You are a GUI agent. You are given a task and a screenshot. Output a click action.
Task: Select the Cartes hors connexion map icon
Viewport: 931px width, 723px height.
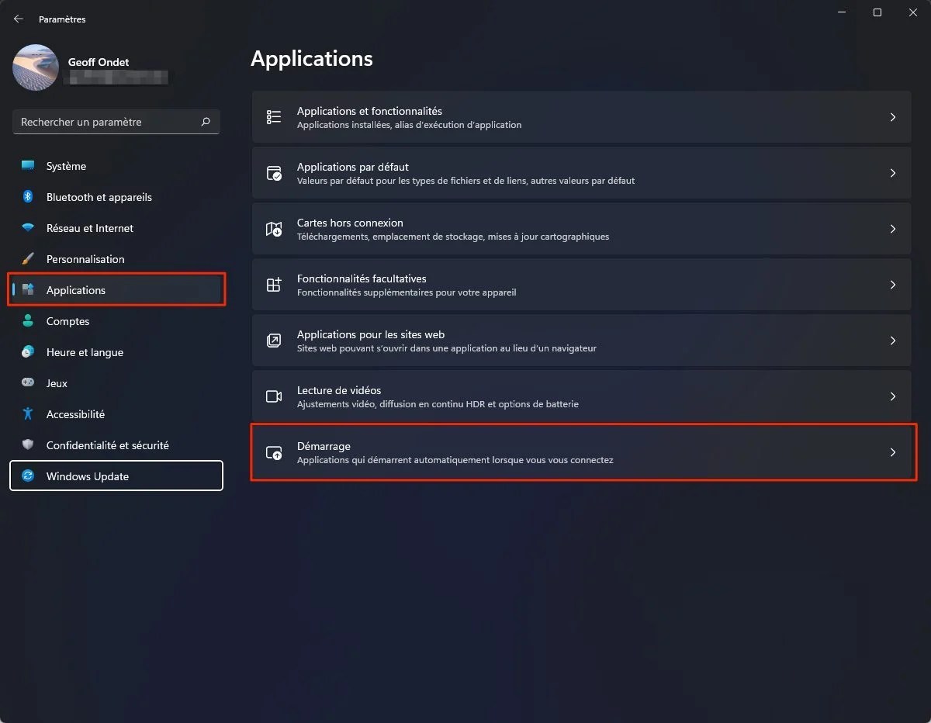[273, 228]
